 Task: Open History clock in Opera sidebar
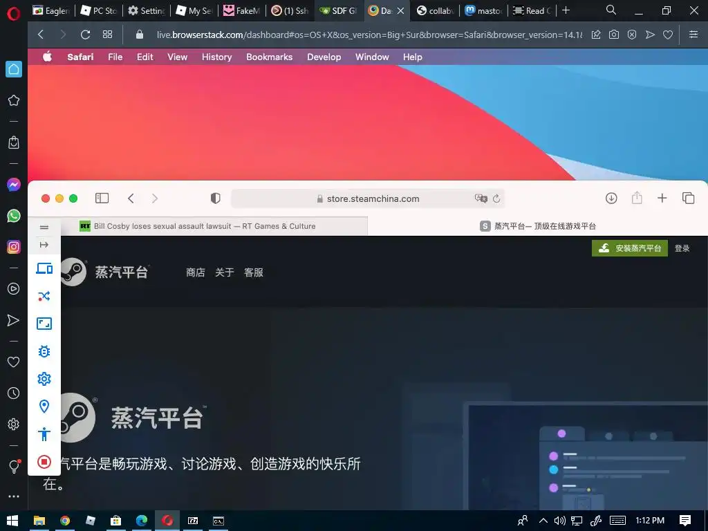tap(14, 393)
